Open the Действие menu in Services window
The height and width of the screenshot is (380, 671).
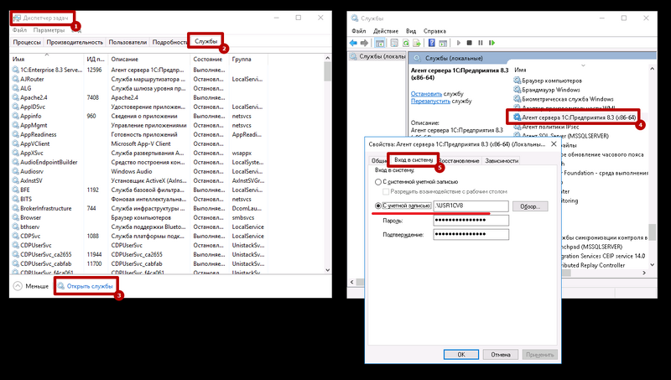386,31
